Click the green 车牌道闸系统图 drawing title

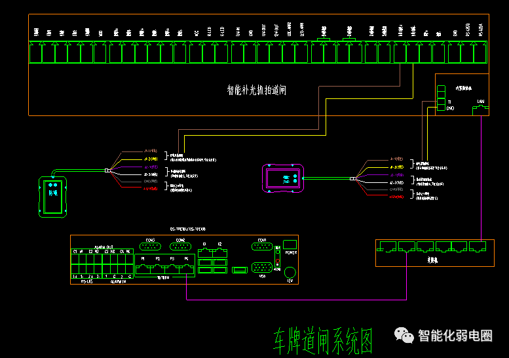pyautogui.click(x=322, y=341)
